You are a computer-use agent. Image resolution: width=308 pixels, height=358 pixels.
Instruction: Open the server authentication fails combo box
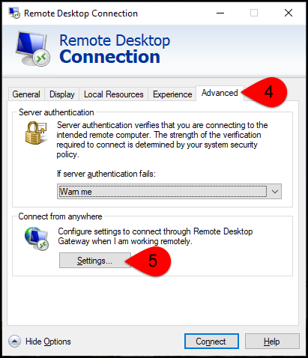[x=169, y=192]
